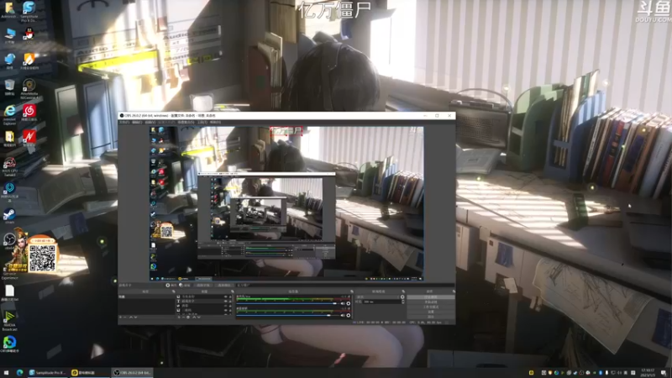
Task: Mute the upper mixer channel speaker icon
Action: [343, 303]
